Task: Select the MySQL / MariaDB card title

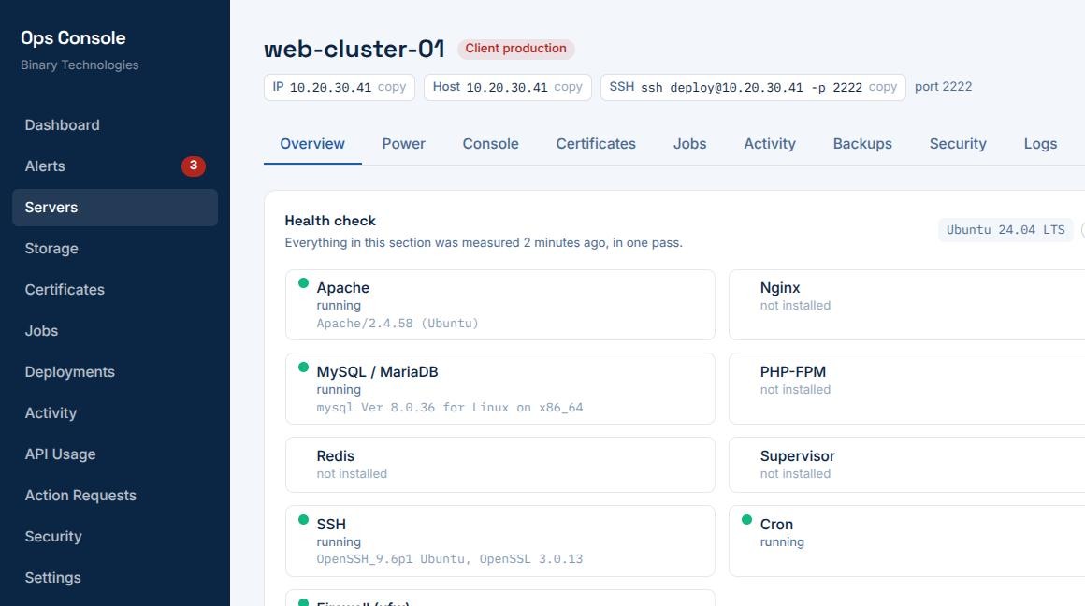Action: point(377,372)
